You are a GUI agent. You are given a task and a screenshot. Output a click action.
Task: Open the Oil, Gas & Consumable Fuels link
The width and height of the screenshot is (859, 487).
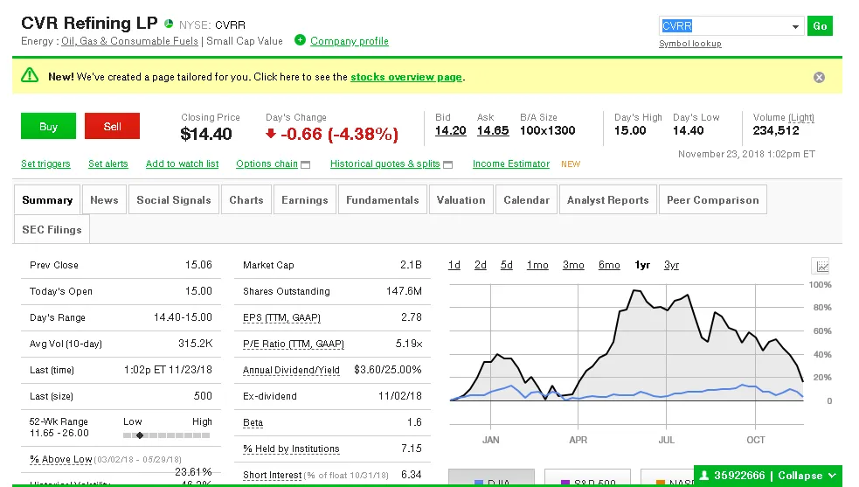[129, 41]
